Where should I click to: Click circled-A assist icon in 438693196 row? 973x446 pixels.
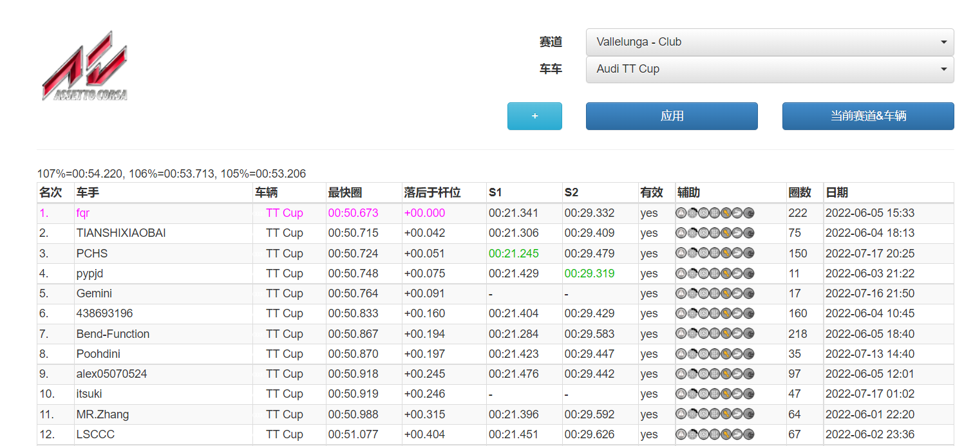point(704,313)
